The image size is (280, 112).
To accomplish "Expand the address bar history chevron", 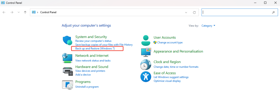I will point(186,13).
